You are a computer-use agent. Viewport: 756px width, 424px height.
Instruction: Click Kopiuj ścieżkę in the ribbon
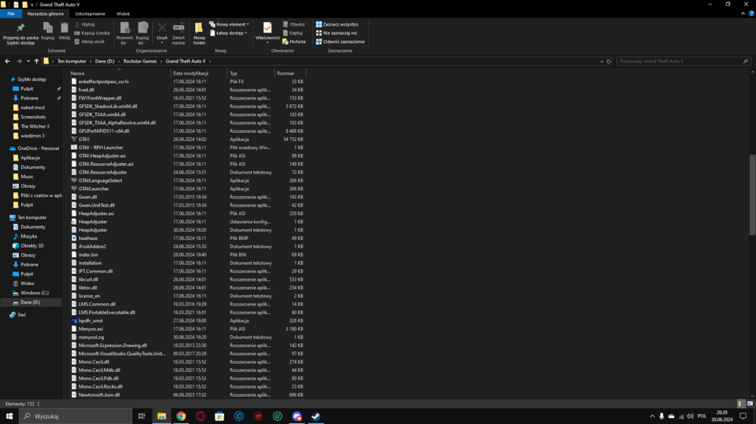pyautogui.click(x=92, y=32)
